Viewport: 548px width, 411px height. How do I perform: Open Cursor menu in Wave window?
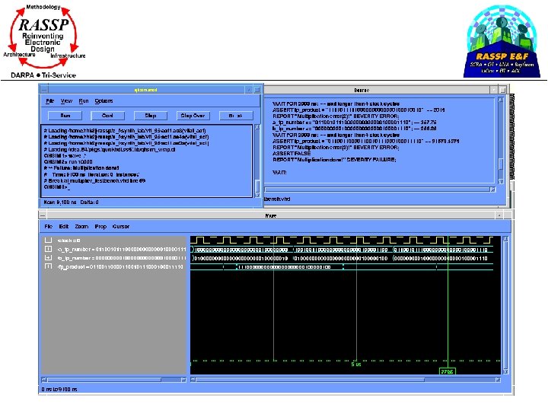pyautogui.click(x=121, y=227)
